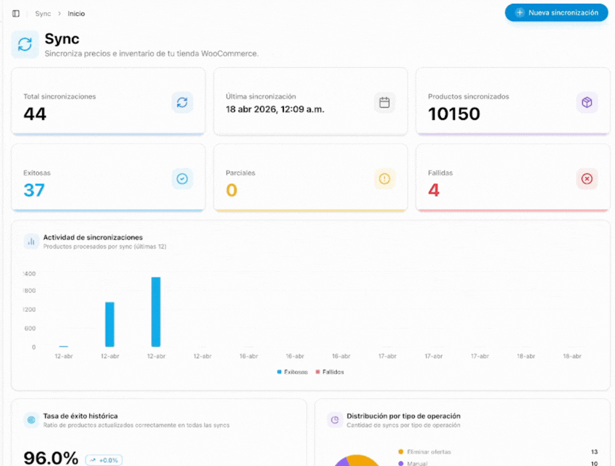Screen dimensions: 615x466
Task: Click the sync icon on Total sincronizaciones card
Action: point(182,102)
